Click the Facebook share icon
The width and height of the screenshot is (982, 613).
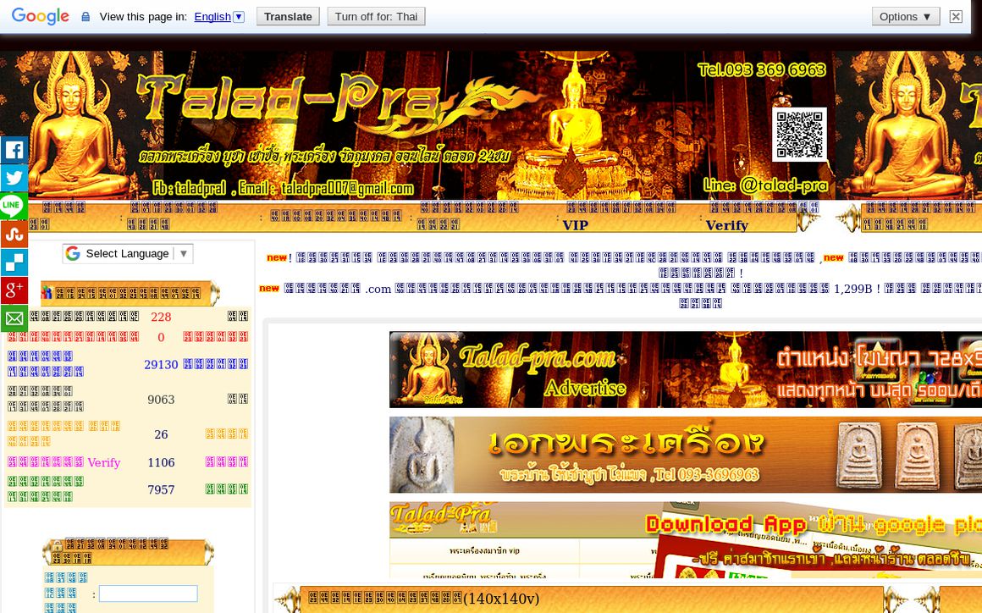pyautogui.click(x=14, y=151)
